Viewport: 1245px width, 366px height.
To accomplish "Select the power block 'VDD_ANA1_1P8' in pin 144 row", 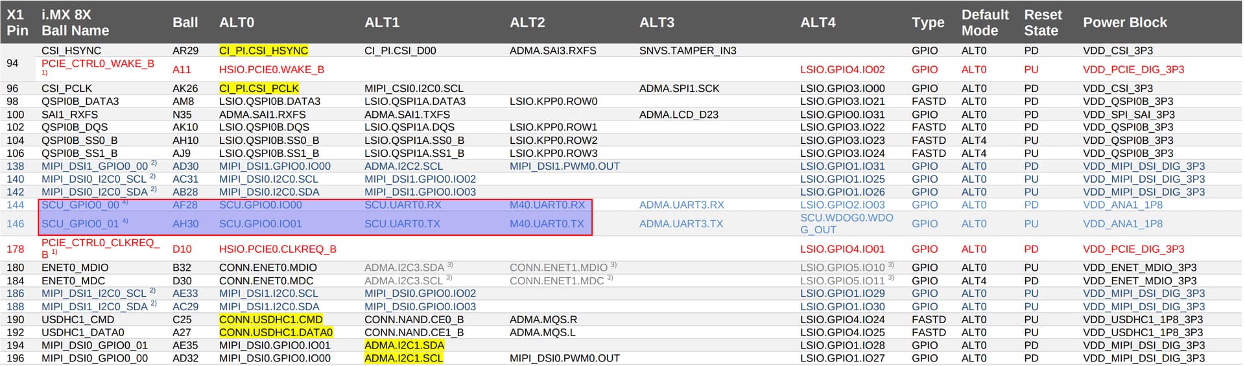I will tap(1122, 205).
